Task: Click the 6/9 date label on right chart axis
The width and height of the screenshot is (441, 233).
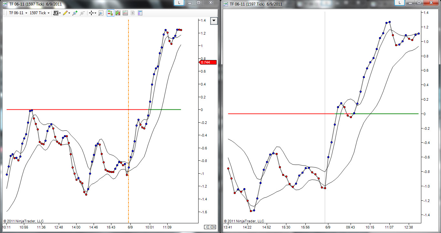Action: (328, 227)
